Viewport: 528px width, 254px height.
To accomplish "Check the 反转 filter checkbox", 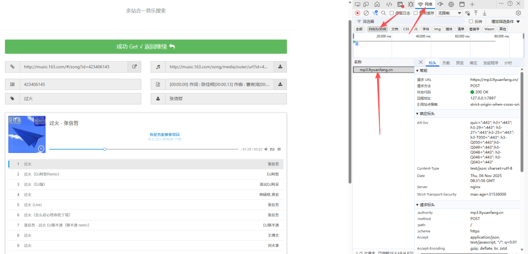I will pos(471,21).
